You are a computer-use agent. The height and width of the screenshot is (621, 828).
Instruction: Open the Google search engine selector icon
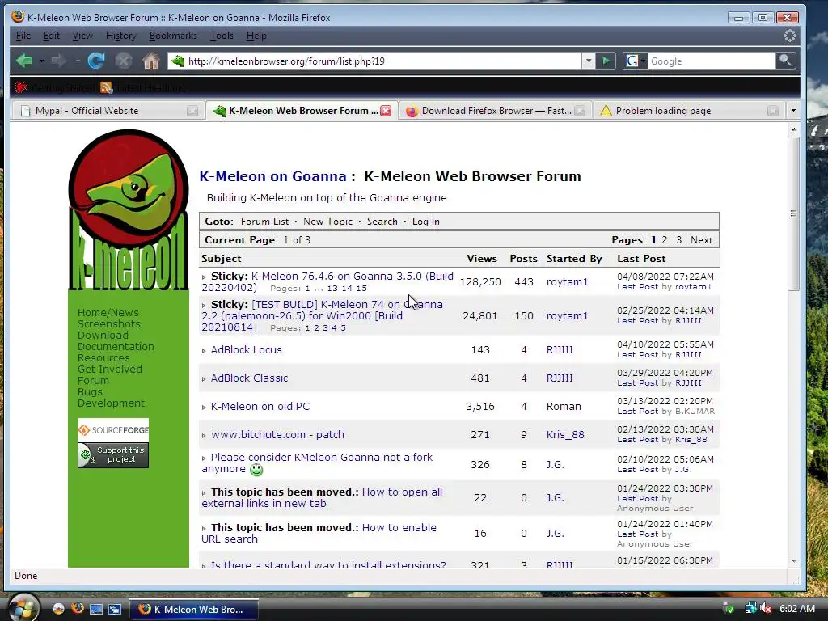tap(636, 61)
